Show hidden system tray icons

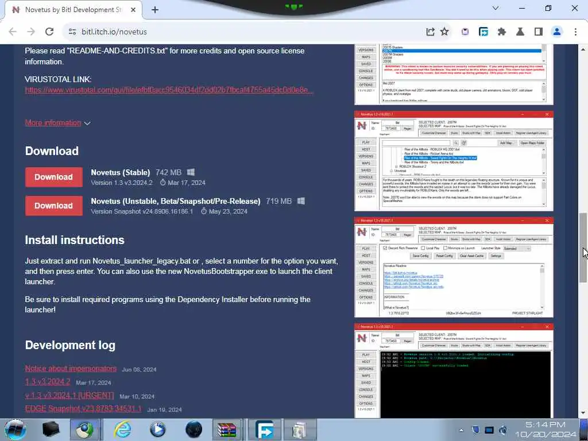tap(461, 430)
